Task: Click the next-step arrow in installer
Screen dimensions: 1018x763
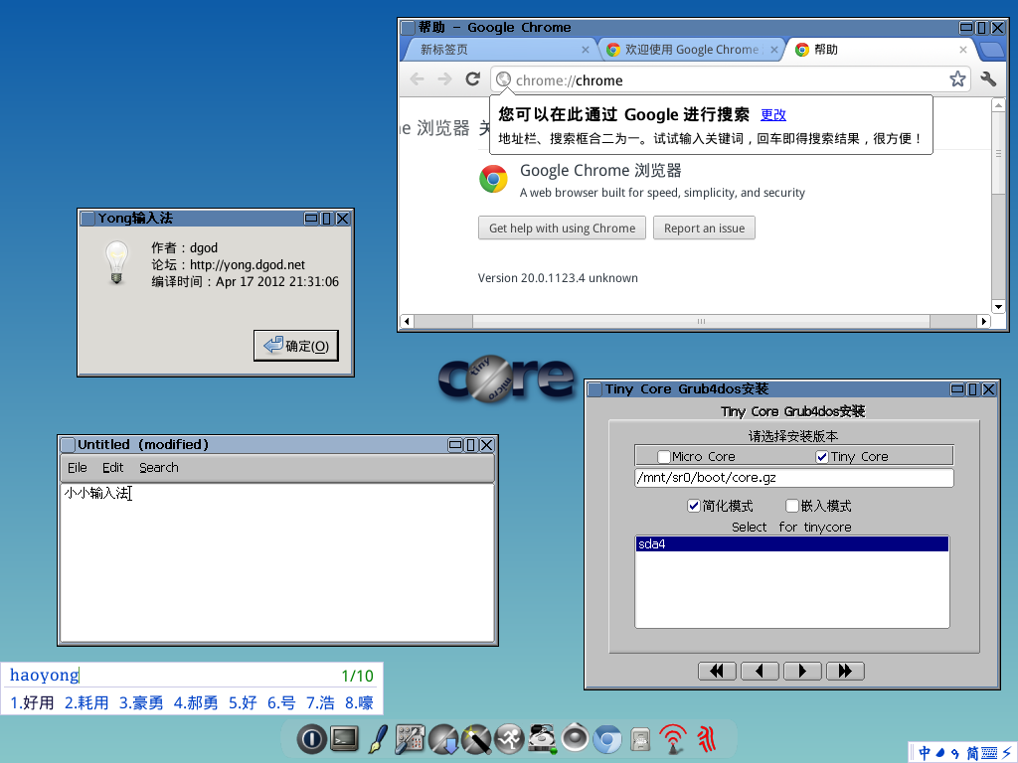Action: [x=802, y=671]
